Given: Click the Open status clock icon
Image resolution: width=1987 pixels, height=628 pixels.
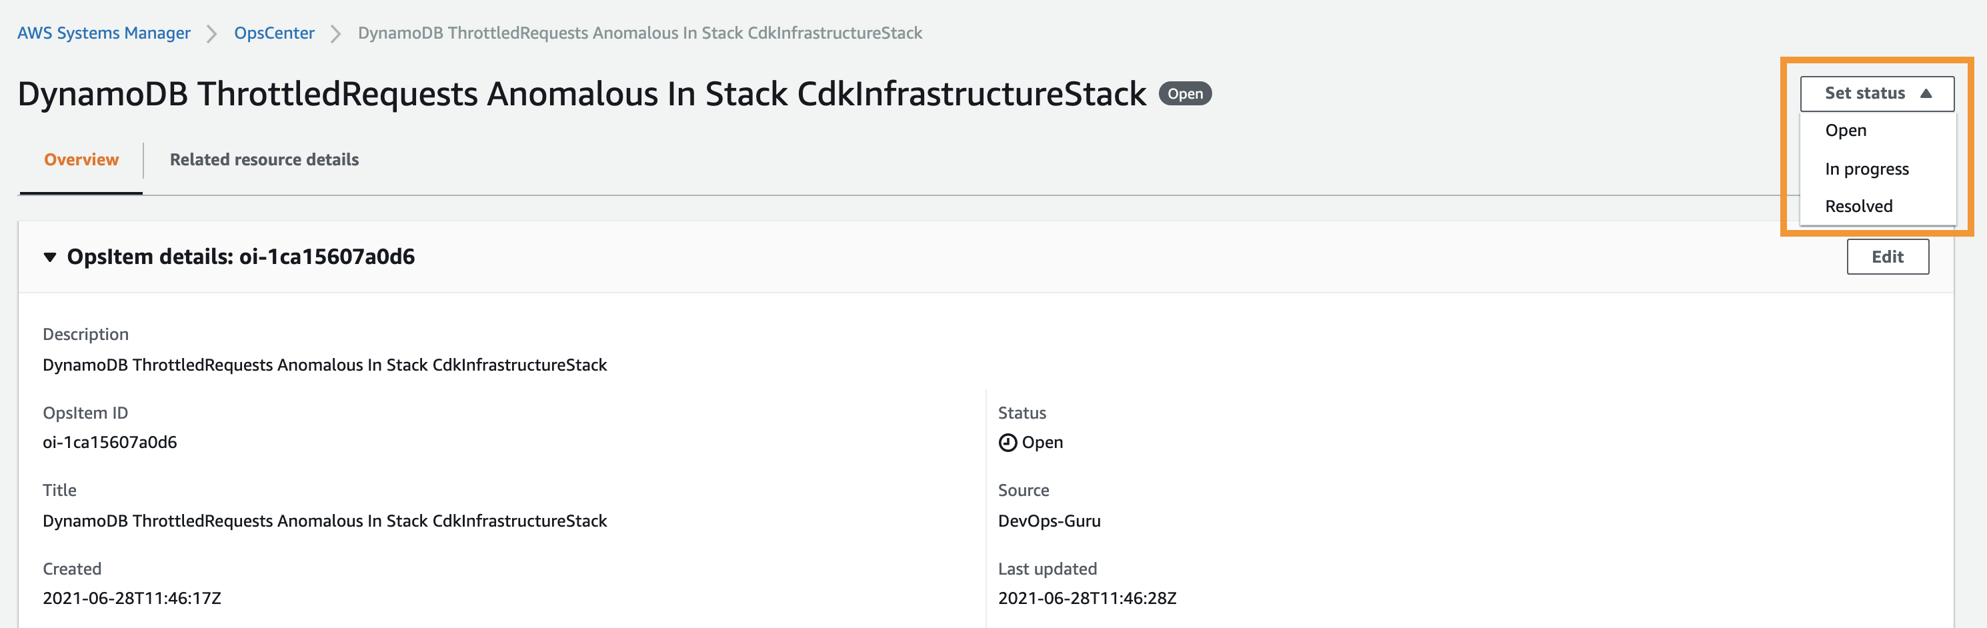Looking at the screenshot, I should 1008,442.
